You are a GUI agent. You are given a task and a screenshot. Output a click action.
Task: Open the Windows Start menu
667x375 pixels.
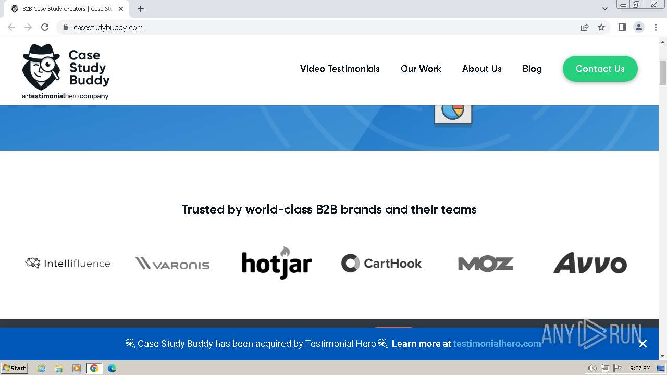(15, 368)
